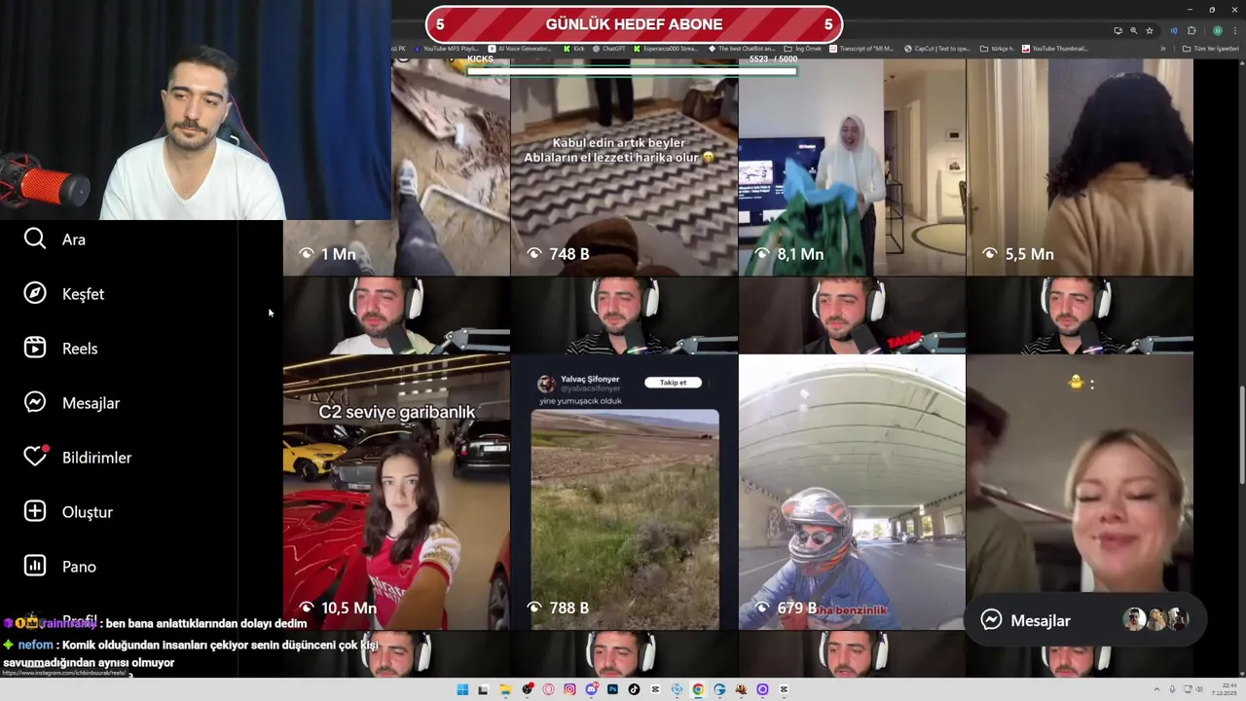
Task: Click the Reels label in the sidebar
Action: (x=80, y=349)
